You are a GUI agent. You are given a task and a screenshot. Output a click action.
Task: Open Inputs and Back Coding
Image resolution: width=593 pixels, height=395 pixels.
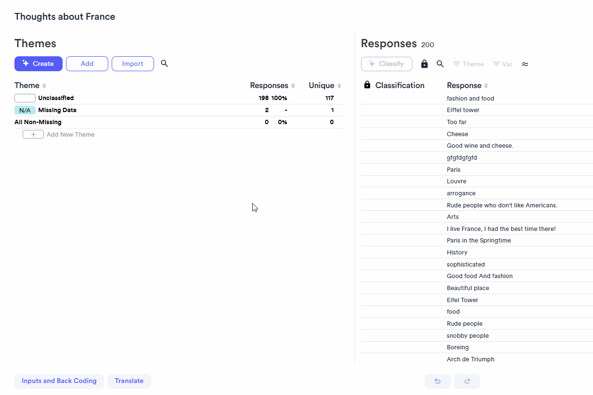coord(59,381)
